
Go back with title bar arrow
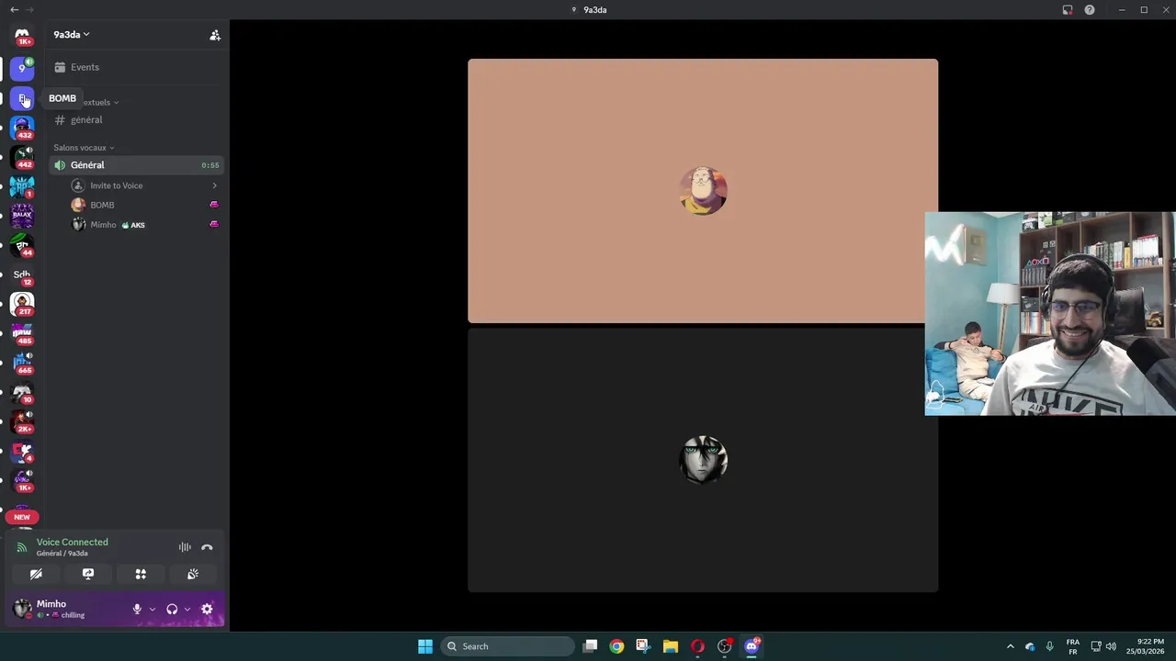pyautogui.click(x=14, y=9)
